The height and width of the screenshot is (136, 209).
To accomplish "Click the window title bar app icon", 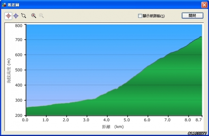I will [x=4, y=5].
